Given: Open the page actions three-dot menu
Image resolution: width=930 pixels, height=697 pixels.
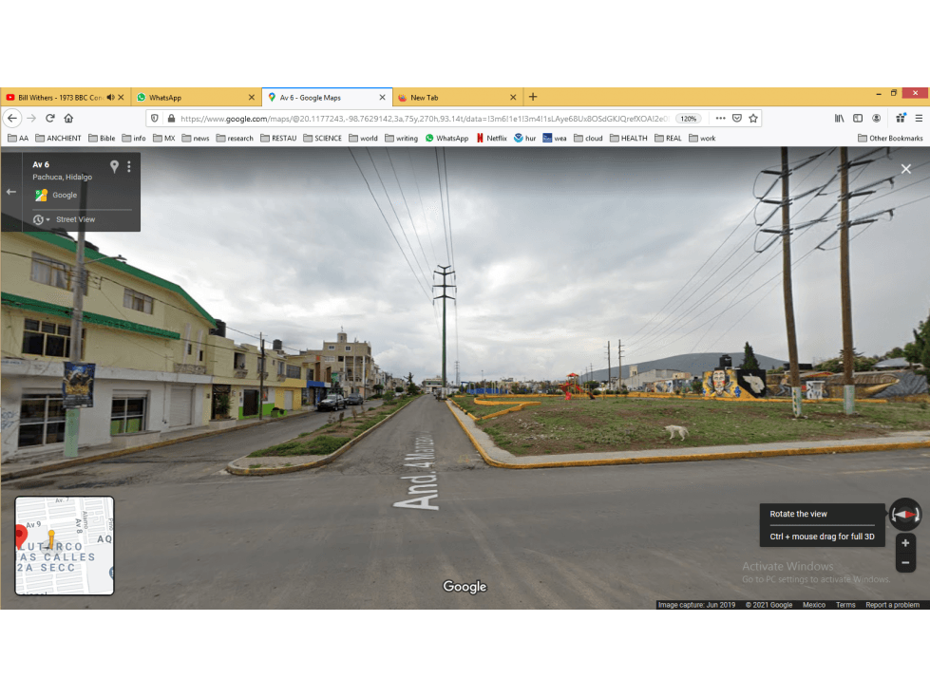Looking at the screenshot, I should (720, 119).
